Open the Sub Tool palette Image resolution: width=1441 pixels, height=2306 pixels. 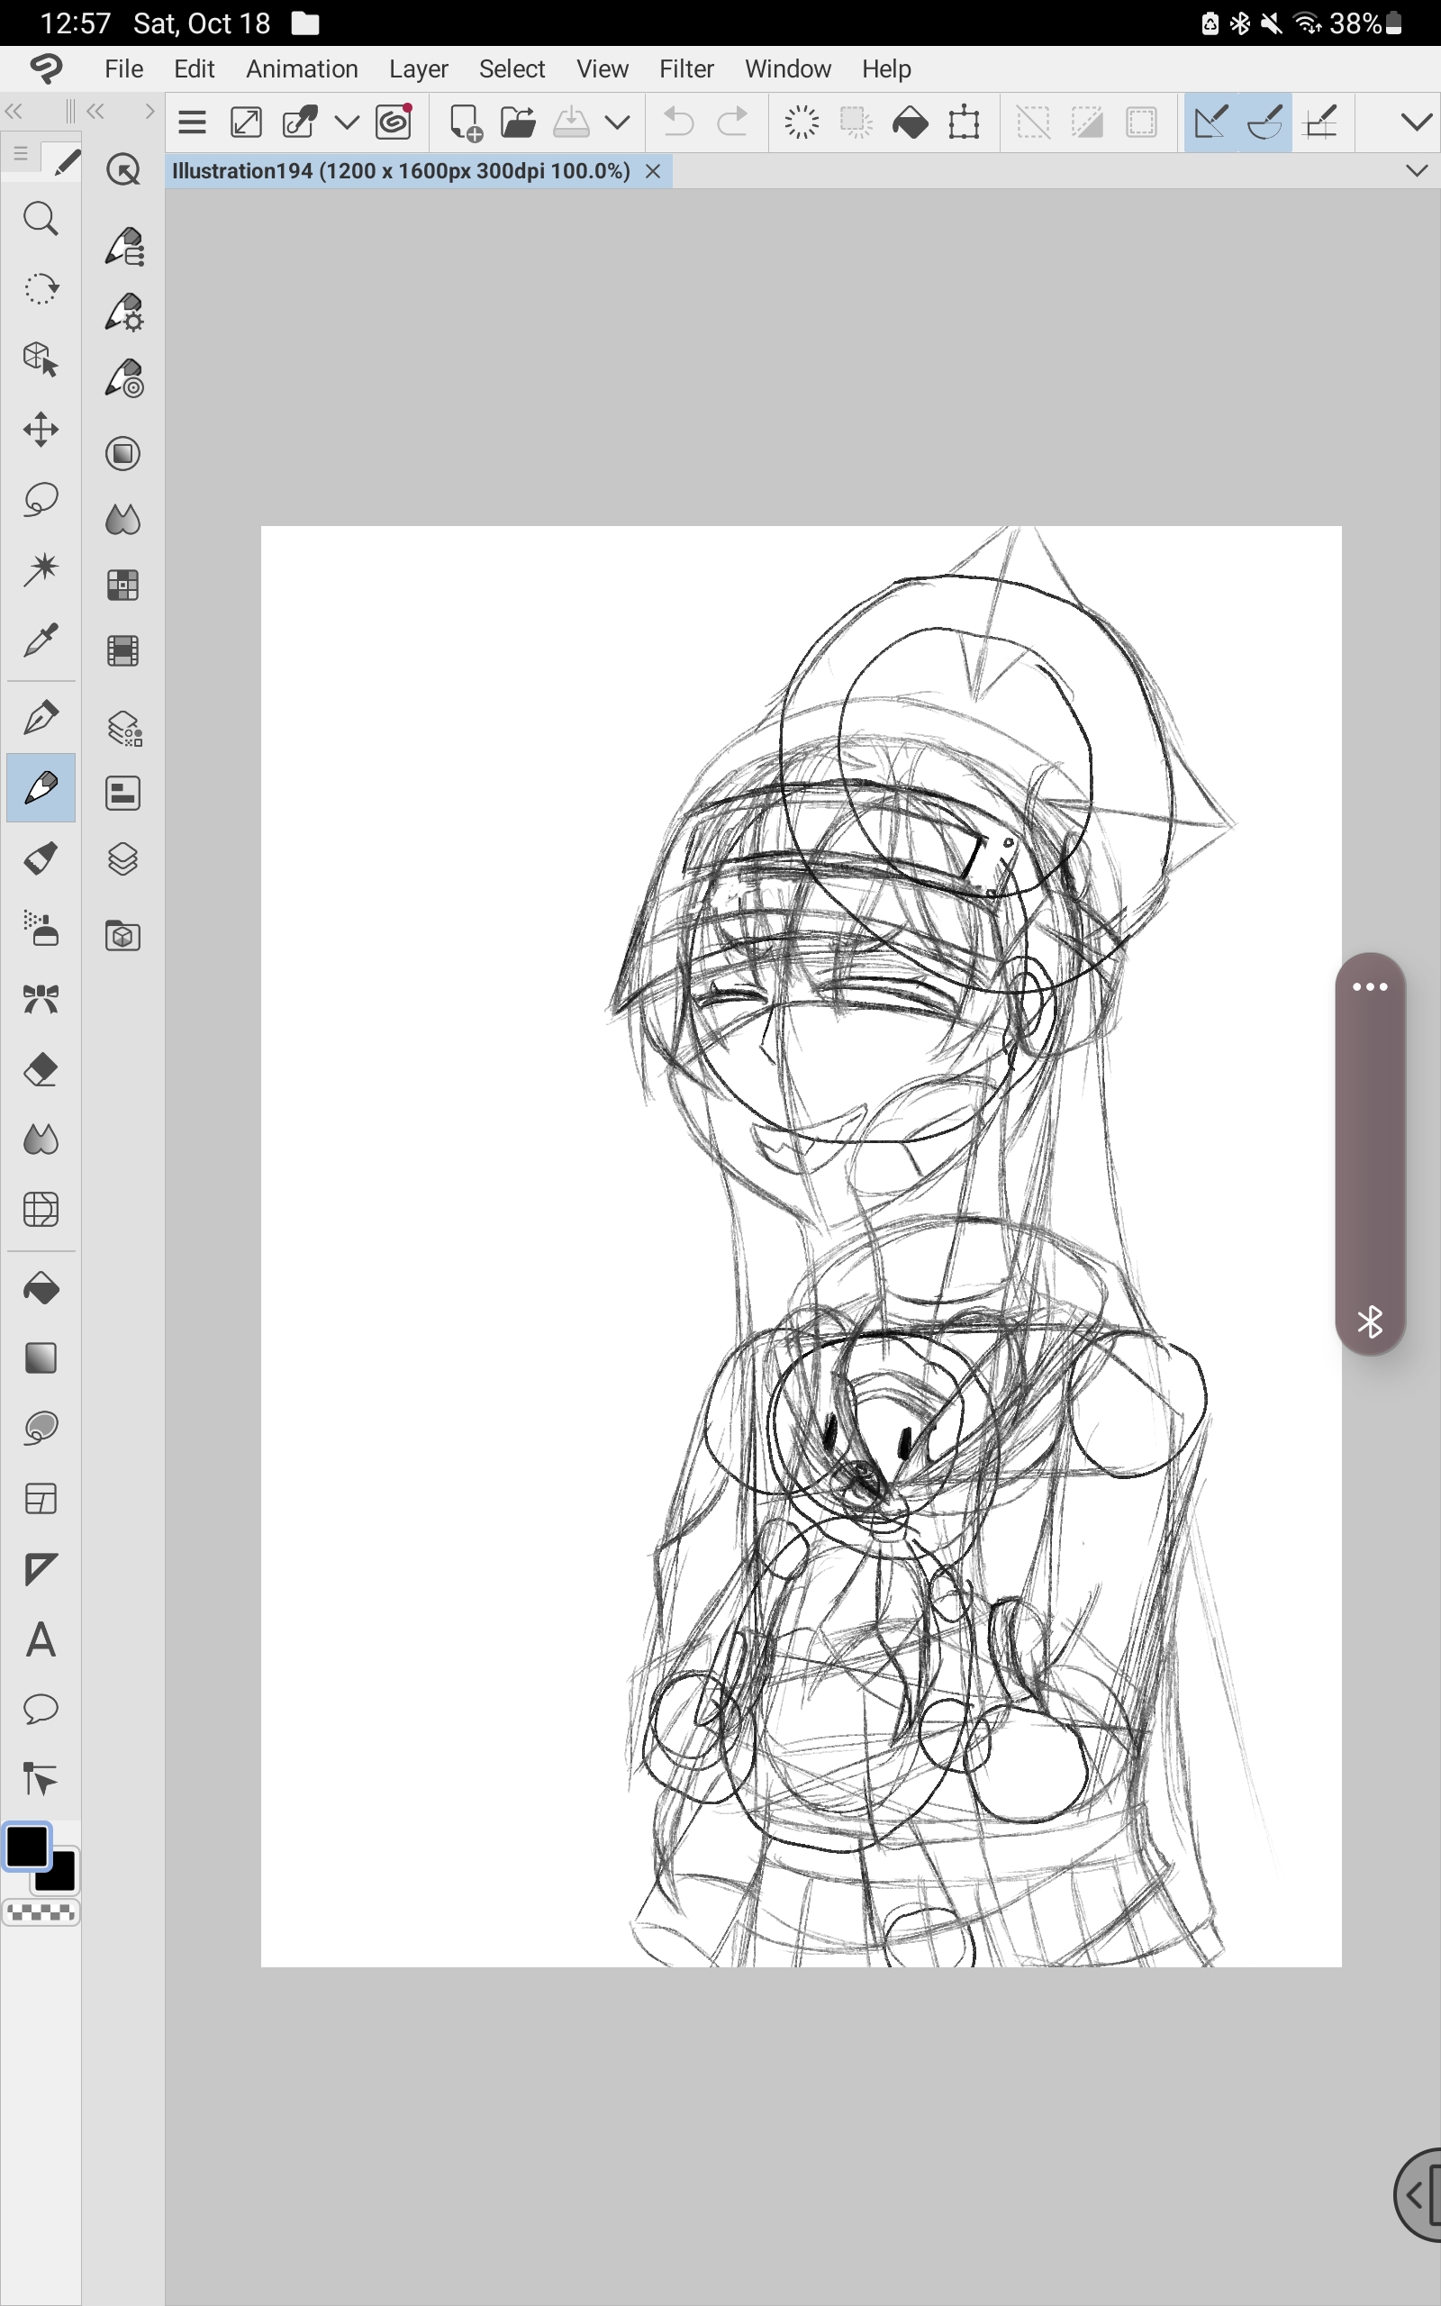point(123,247)
